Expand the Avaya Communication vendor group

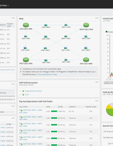pos(20,91)
